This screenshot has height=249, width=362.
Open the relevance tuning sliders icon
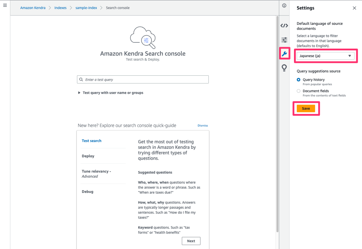[x=284, y=40]
